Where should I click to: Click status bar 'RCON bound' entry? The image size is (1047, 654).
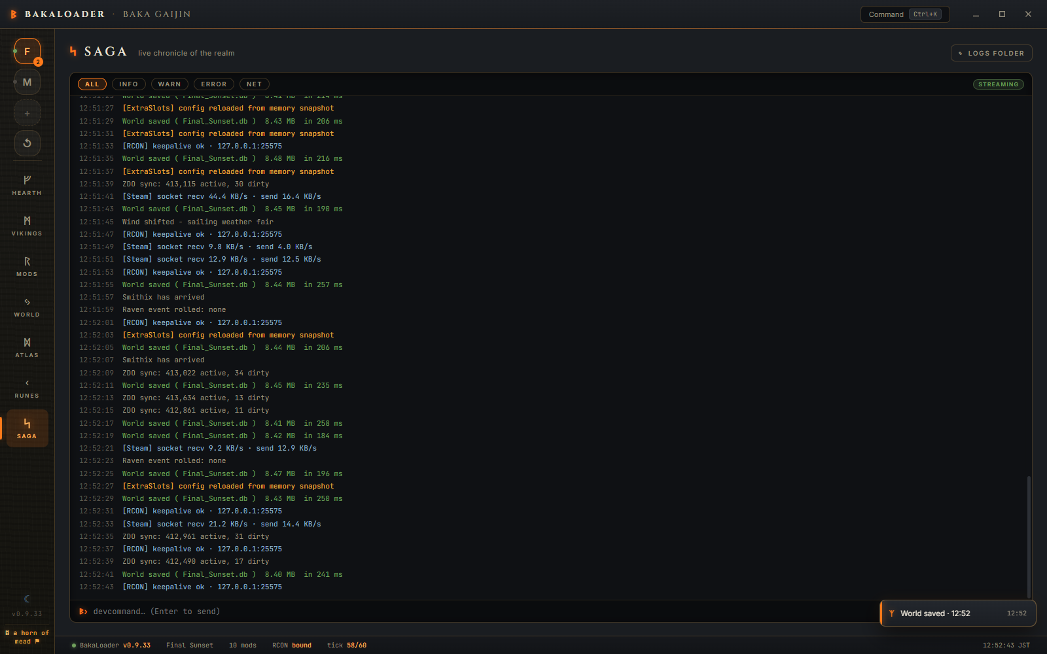292,645
